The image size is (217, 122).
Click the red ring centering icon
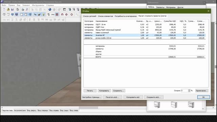pos(72,14)
